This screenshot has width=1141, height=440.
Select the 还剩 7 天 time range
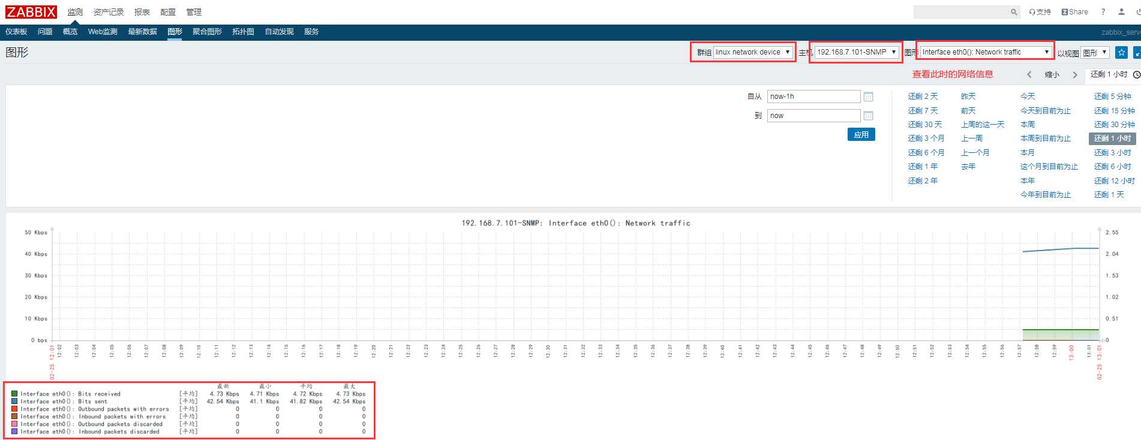923,111
